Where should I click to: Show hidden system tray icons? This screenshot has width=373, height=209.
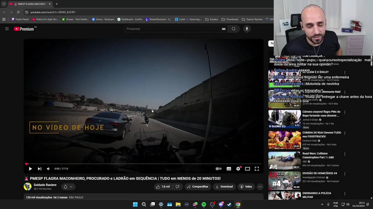[x=322, y=204]
